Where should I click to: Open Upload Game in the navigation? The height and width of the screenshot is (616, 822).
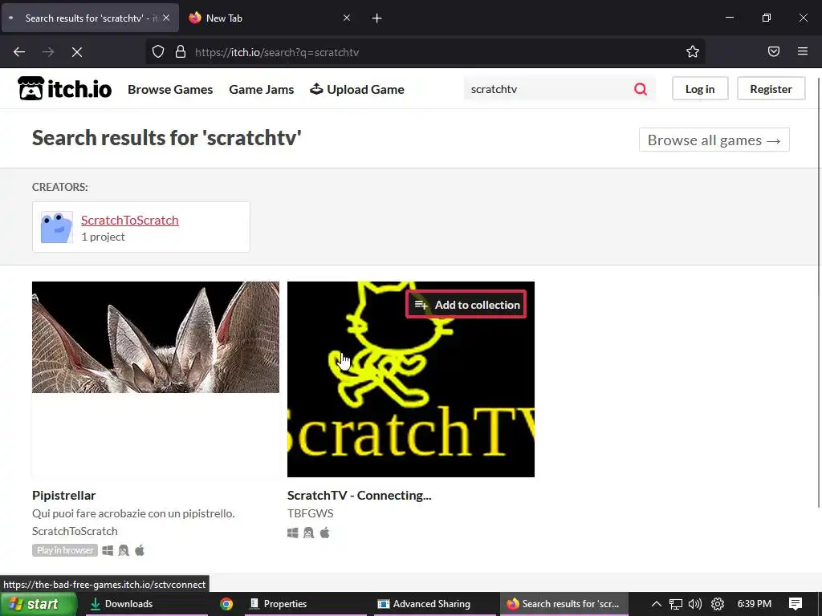point(357,89)
